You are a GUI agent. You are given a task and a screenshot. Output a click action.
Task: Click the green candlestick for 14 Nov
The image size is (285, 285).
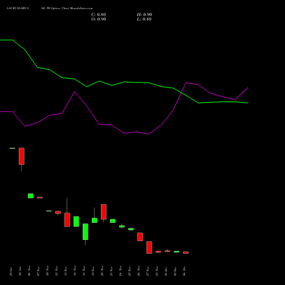pos(76,222)
